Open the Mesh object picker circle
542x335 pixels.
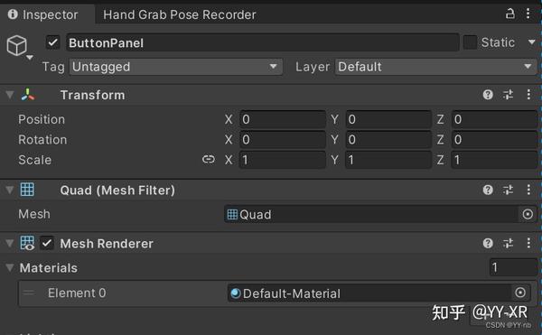pyautogui.click(x=528, y=215)
